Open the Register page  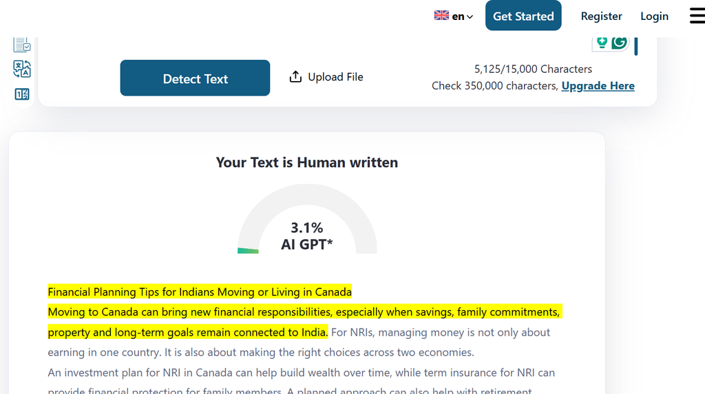coord(601,17)
